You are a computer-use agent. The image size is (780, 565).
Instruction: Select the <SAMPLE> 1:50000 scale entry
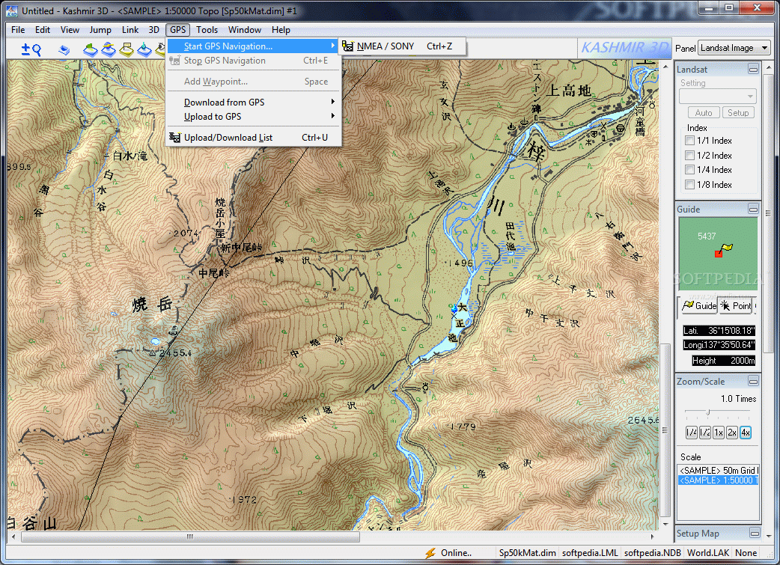(719, 480)
